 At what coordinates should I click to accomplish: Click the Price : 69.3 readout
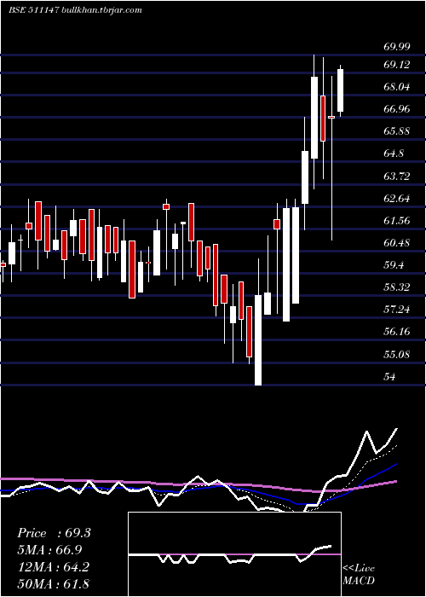pos(54,533)
